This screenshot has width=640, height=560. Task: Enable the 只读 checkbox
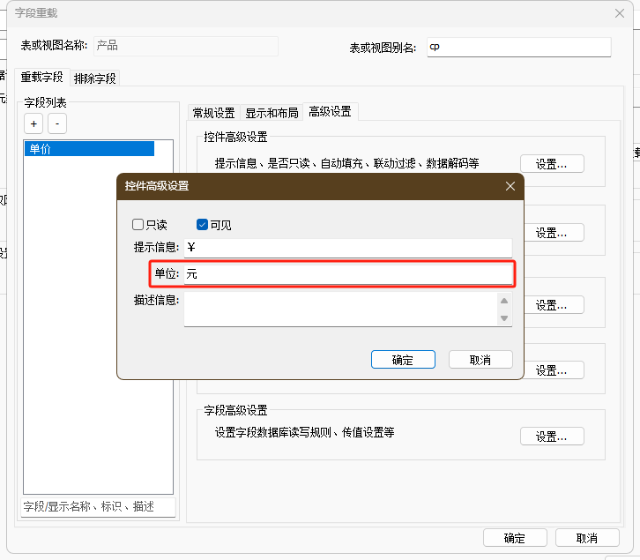click(x=138, y=225)
